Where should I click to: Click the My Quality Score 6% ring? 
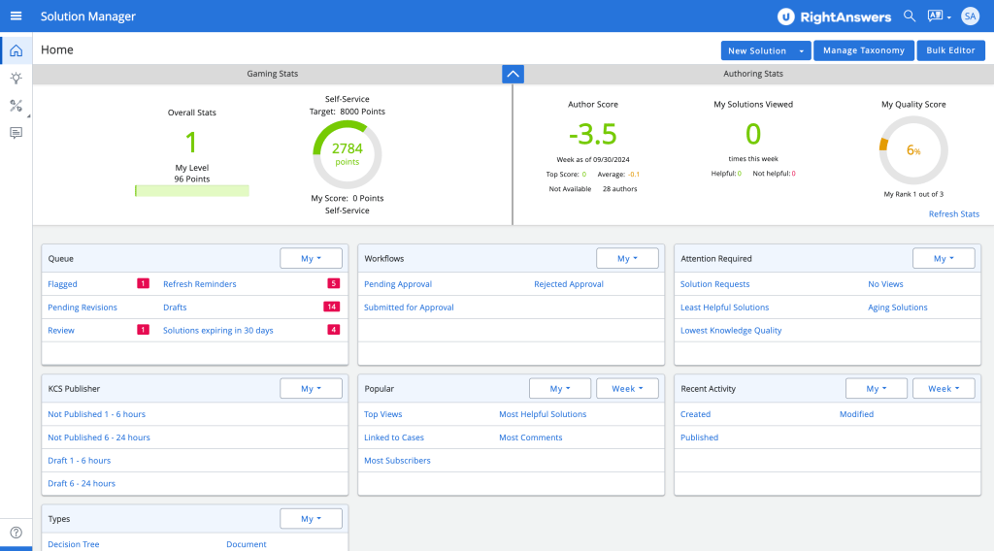tap(913, 150)
